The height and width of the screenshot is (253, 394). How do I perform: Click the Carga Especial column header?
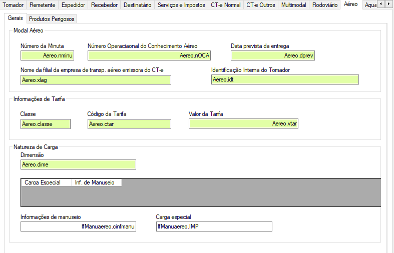coord(43,182)
